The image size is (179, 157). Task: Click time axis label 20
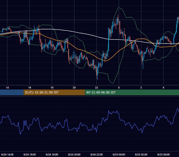tap(74, 88)
